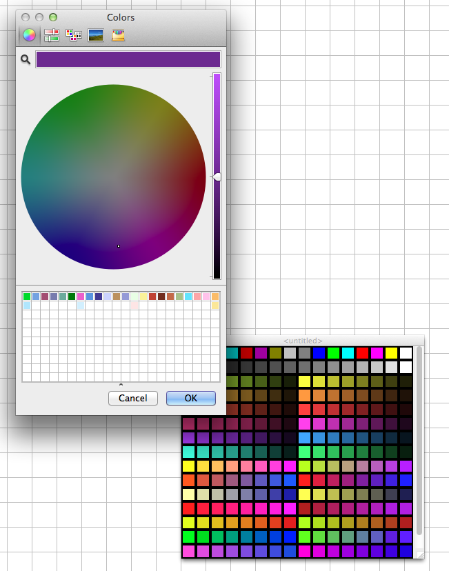
Task: Select the Color Wheel picker mode
Action: tap(29, 34)
